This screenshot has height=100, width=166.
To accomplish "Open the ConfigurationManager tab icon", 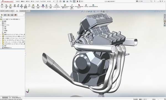I will coord(9,15).
